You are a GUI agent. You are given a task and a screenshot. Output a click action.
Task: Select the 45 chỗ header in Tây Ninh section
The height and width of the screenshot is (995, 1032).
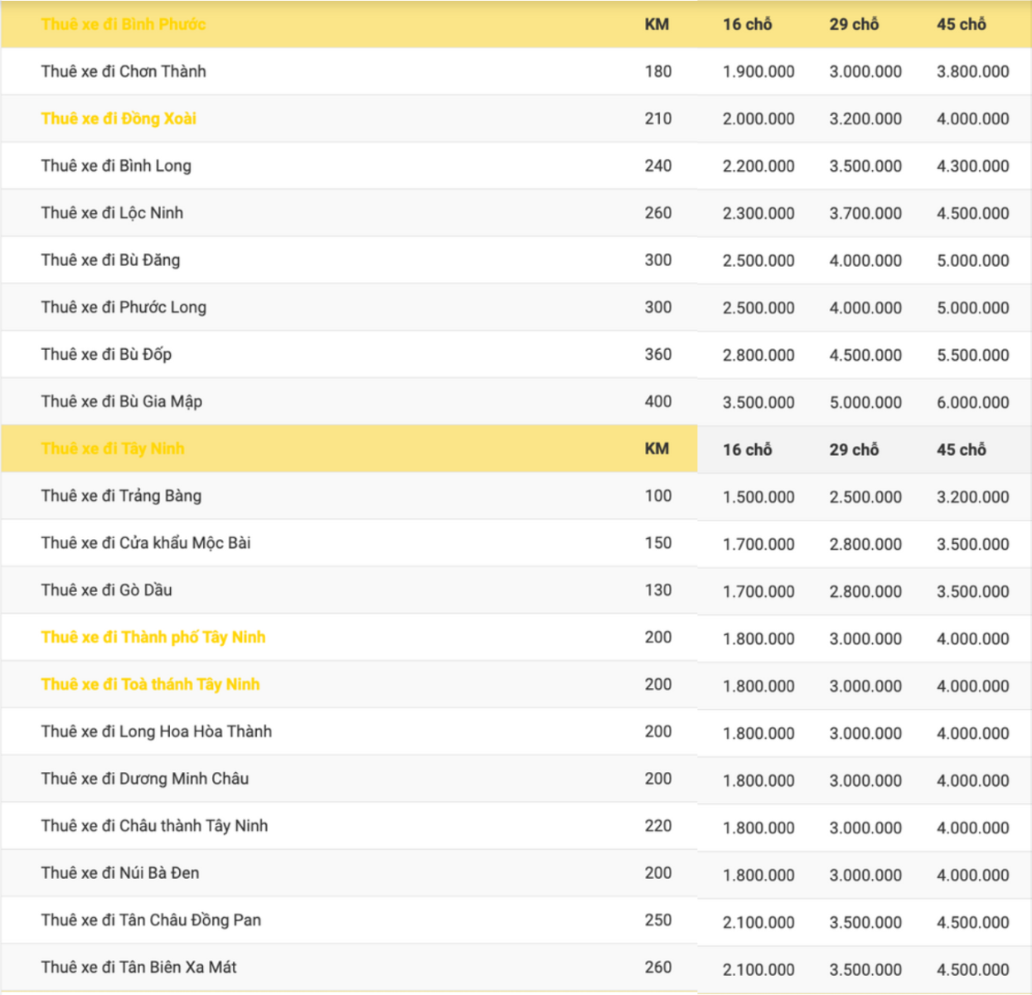[961, 449]
